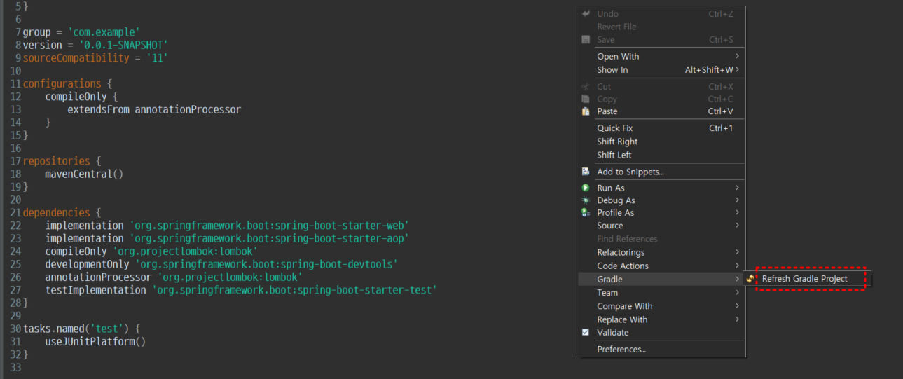Image resolution: width=903 pixels, height=379 pixels.
Task: Place cursor on 'com.example' string
Action: [x=104, y=32]
